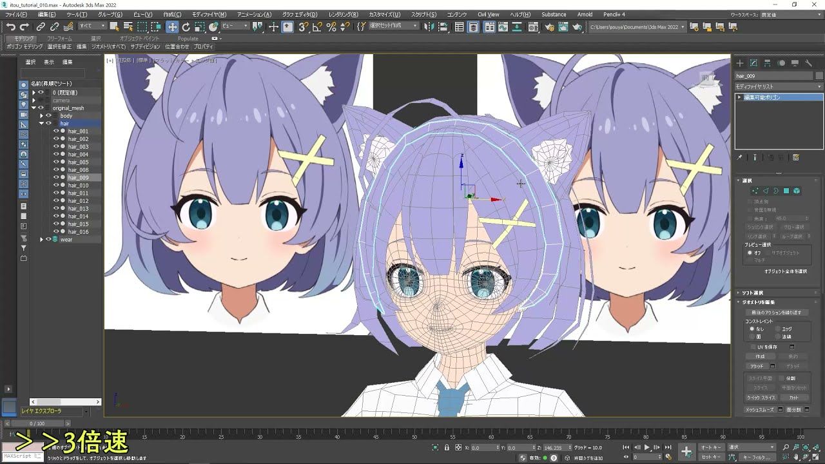Image resolution: width=825 pixels, height=464 pixels.
Task: Open 選択セット作成 dropdown
Action: 393,26
